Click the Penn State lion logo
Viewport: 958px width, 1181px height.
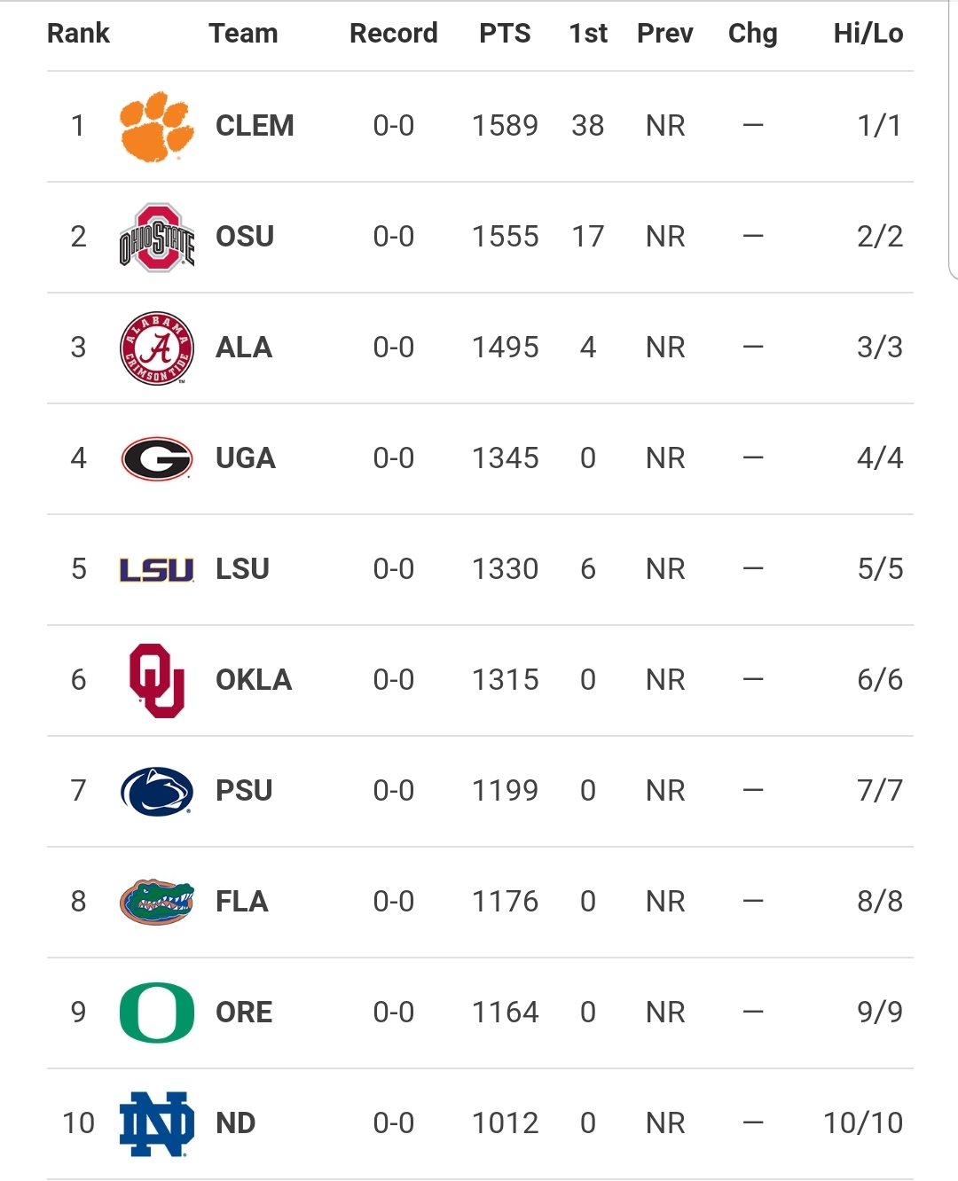pos(156,791)
